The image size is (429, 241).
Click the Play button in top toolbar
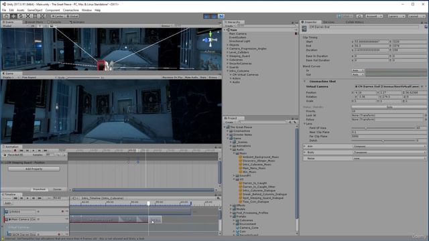coord(207,16)
